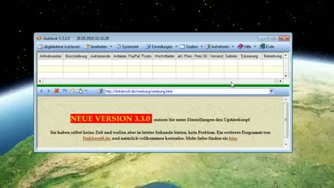Open the dropdown arrow next to Hilfe
Viewport: 334px width, 188px height.
pos(255,47)
